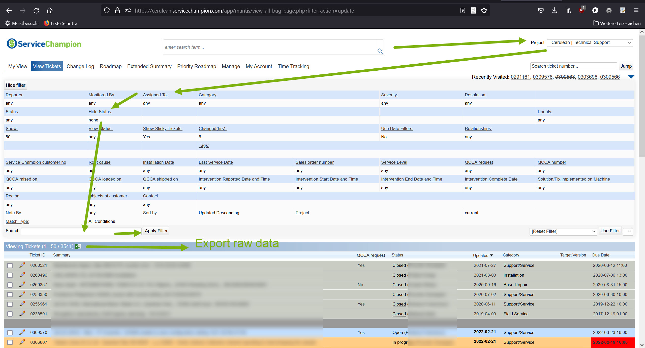Click the page vertical scrollbar thumb
The height and width of the screenshot is (348, 645).
(642, 96)
